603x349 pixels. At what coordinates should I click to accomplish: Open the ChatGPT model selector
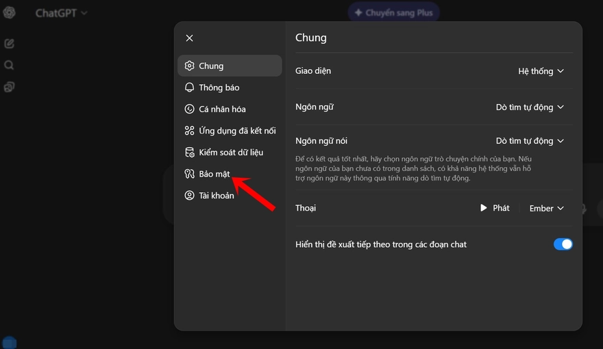pyautogui.click(x=62, y=13)
